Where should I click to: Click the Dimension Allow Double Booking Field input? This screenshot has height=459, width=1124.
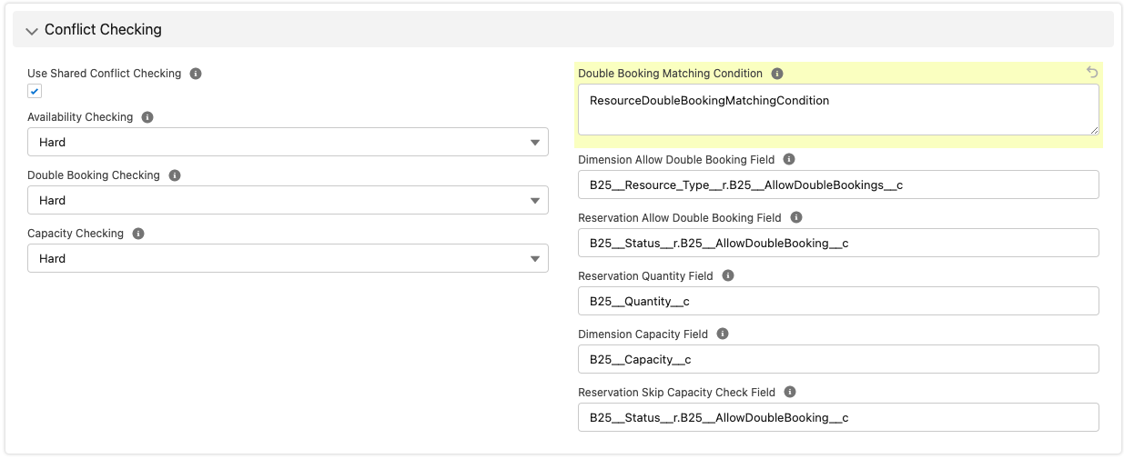[837, 185]
